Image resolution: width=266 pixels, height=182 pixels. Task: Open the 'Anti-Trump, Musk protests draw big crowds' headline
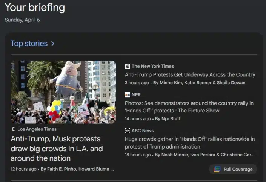(57, 149)
